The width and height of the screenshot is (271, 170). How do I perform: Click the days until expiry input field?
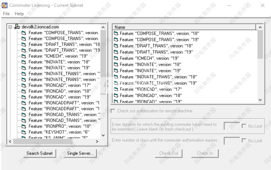click(x=232, y=141)
